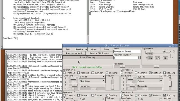Toggle the Live Editing button

pos(87,57)
